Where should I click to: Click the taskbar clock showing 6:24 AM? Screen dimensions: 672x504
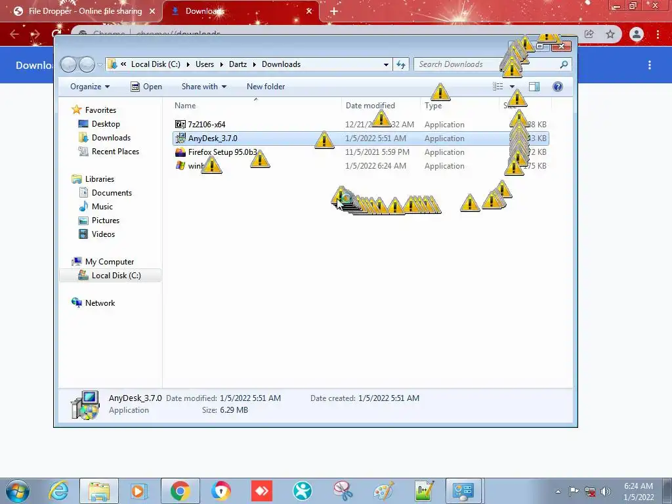click(639, 492)
